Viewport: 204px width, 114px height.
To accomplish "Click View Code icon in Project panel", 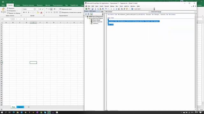I will click(86, 14).
